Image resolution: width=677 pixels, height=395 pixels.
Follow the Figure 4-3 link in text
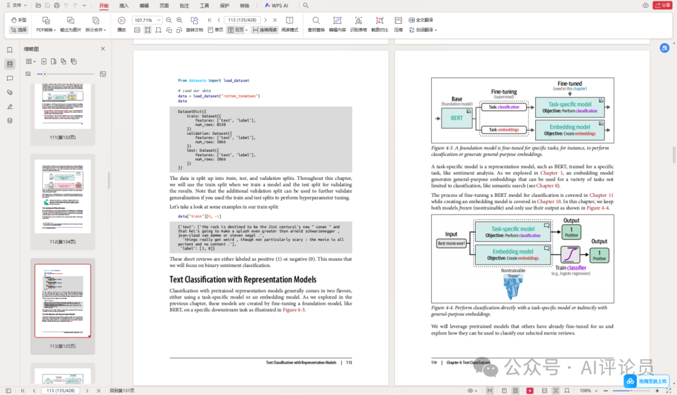(293, 310)
